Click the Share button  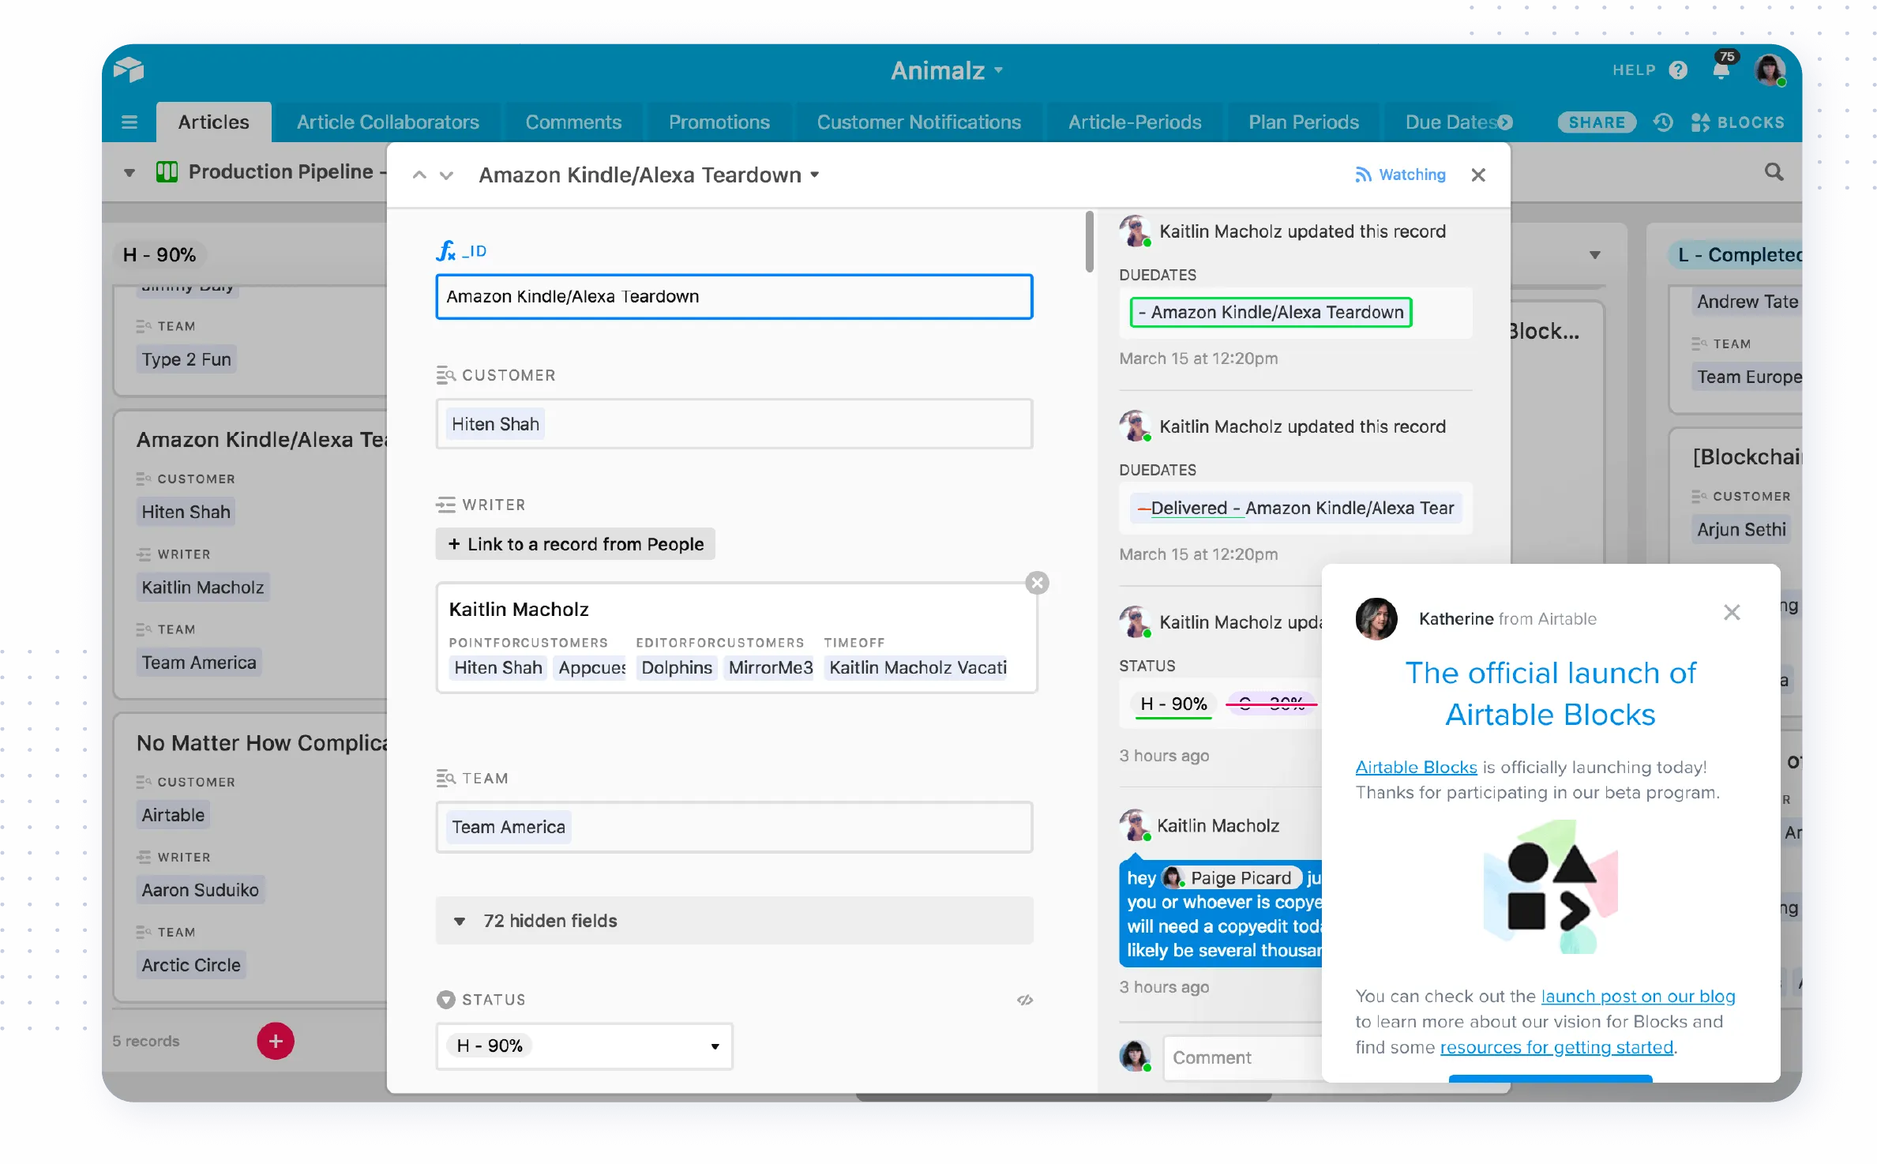click(x=1597, y=122)
